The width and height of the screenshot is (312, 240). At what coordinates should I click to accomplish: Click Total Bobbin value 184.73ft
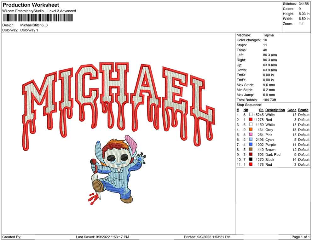coord(269,100)
